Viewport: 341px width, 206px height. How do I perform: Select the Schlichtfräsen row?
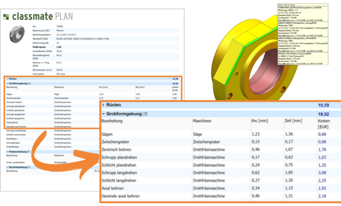[x=52, y=147]
